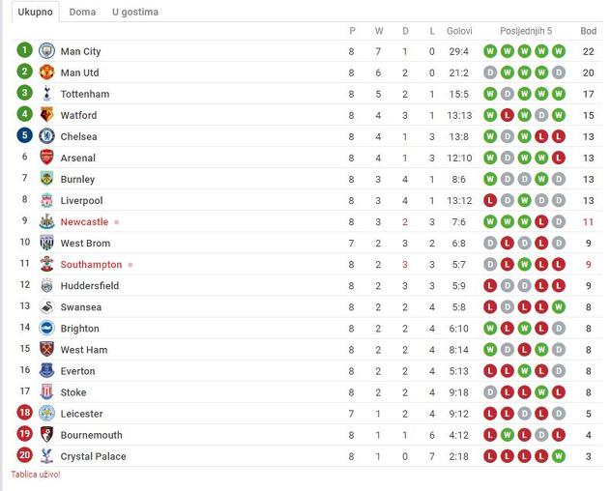Click the Man City club crest

click(46, 51)
